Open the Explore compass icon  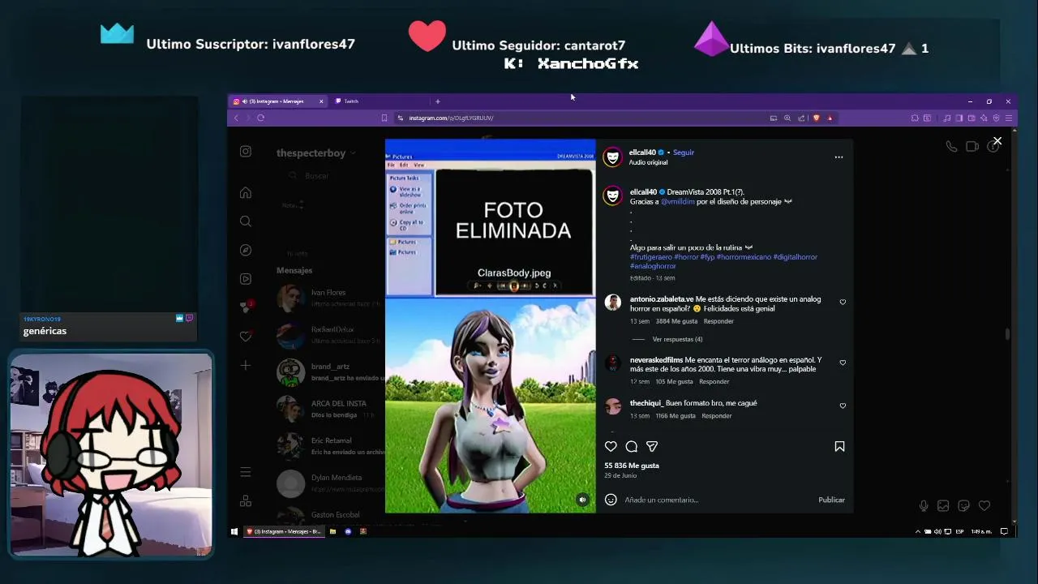tap(246, 250)
